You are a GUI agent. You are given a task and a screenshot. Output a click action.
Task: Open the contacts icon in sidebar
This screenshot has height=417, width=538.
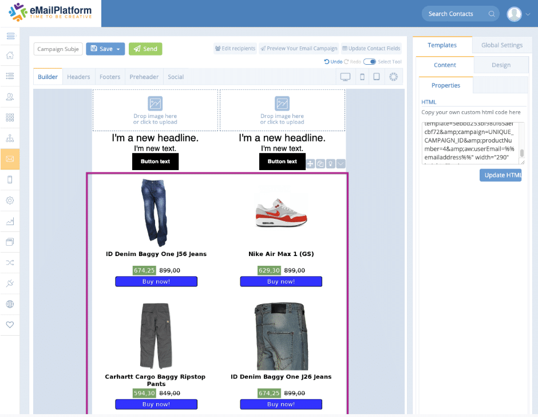10,97
